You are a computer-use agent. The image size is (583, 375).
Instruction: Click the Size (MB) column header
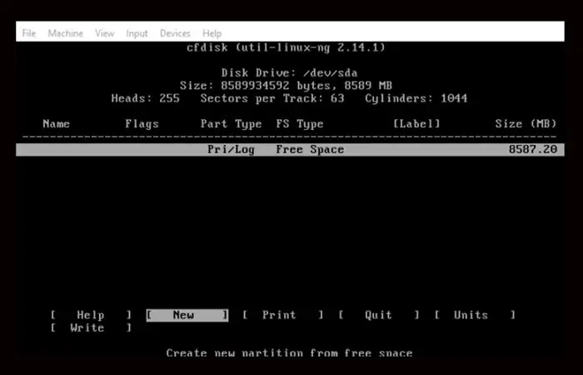pos(526,124)
